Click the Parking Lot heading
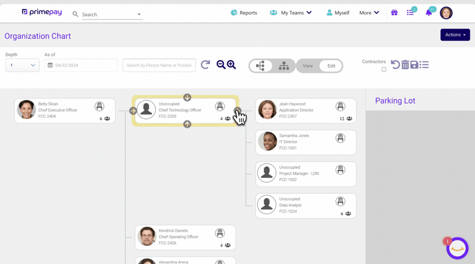 click(395, 101)
